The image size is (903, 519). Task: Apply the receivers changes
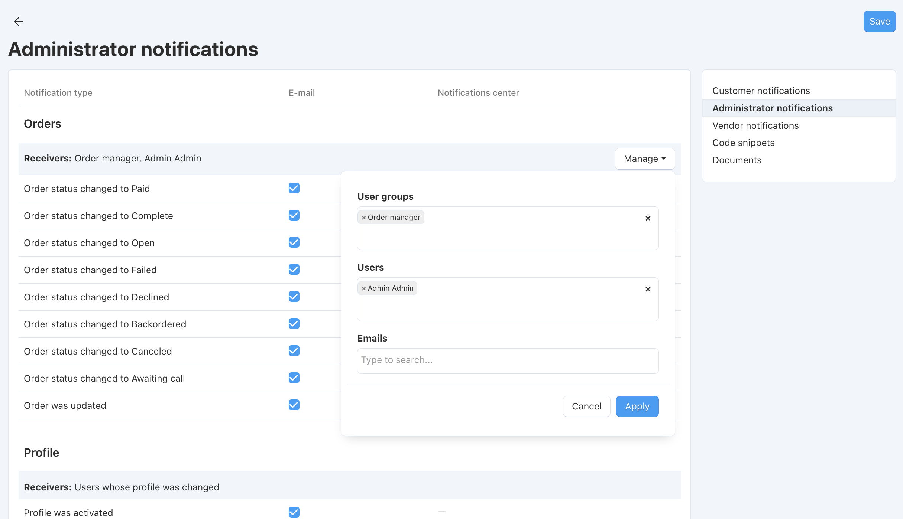coord(637,406)
